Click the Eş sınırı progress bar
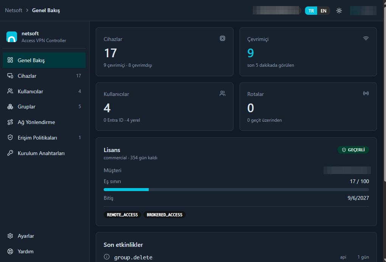 [236, 190]
